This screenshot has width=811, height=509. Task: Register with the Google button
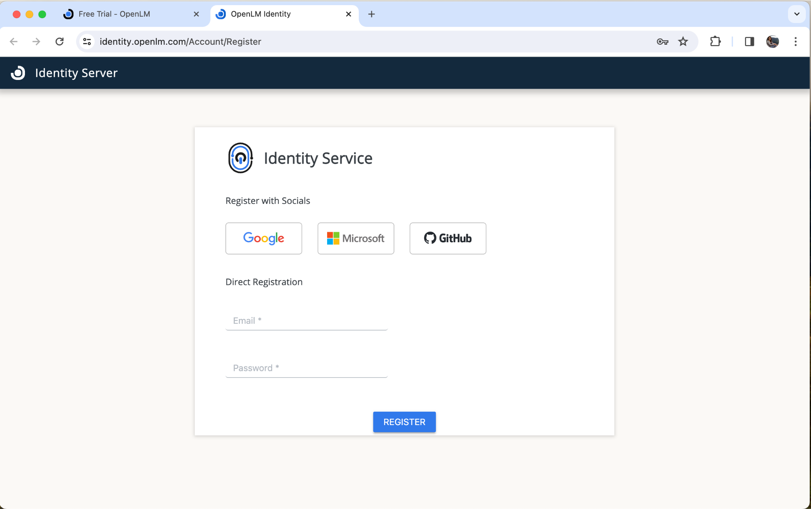pyautogui.click(x=263, y=238)
